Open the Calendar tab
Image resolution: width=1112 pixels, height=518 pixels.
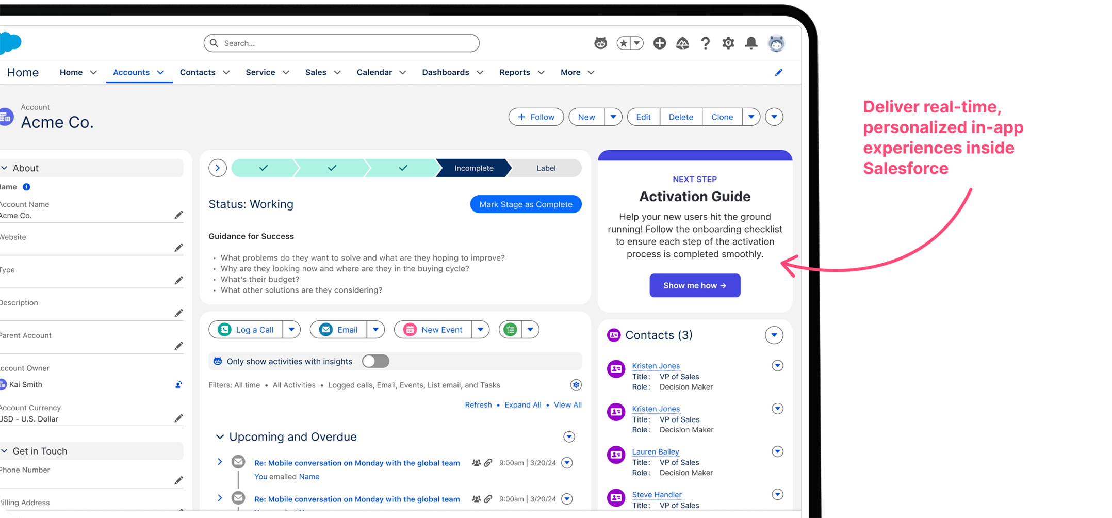point(374,72)
